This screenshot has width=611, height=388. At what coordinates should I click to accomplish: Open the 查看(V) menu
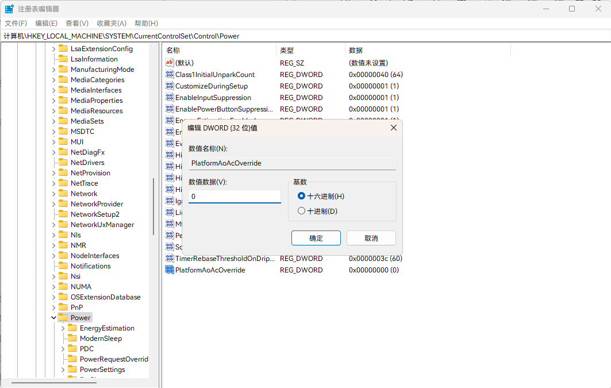77,23
